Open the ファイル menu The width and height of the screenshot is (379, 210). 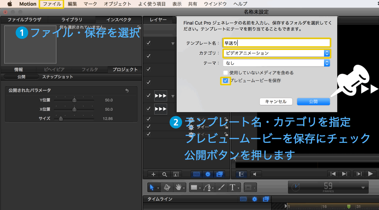(x=52, y=4)
